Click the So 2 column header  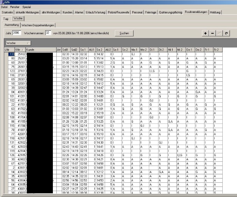click(x=126, y=50)
